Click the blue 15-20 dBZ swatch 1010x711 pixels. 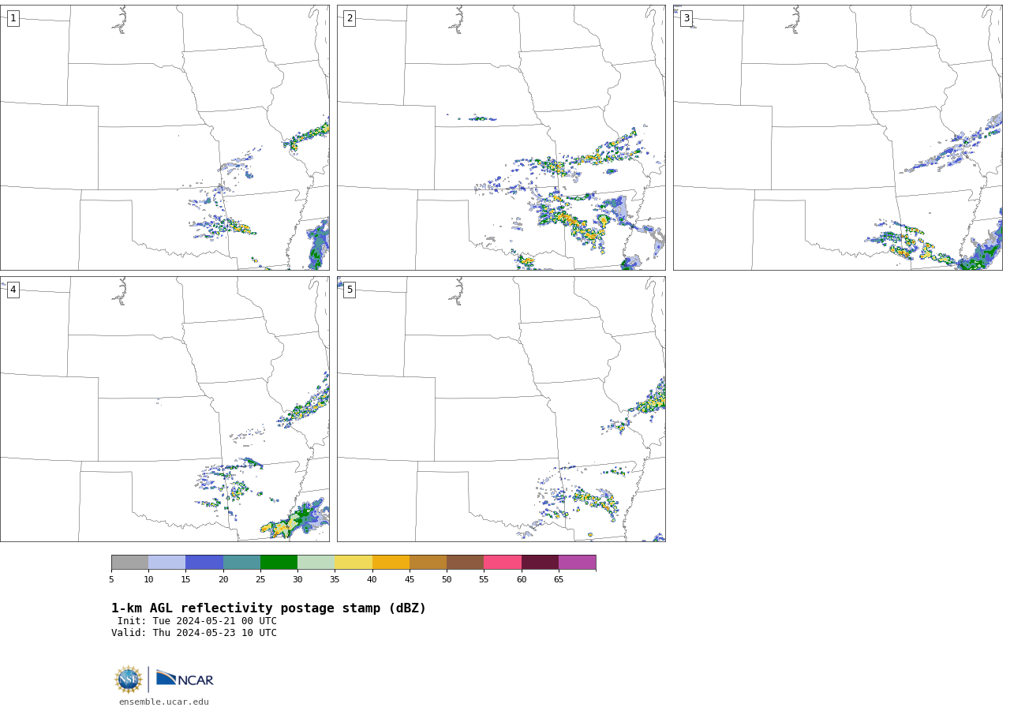click(x=204, y=563)
